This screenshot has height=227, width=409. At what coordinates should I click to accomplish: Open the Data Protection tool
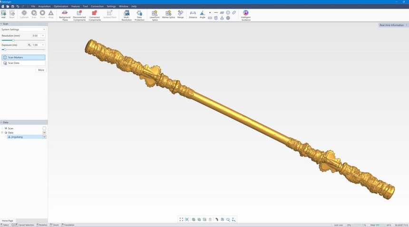139,15
